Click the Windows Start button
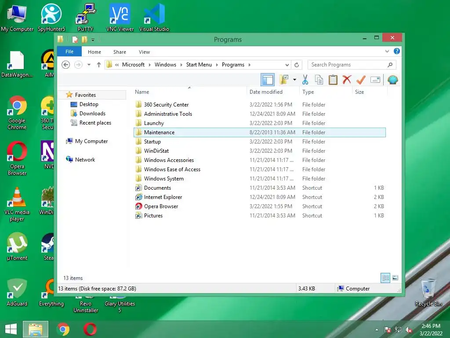 point(11,329)
